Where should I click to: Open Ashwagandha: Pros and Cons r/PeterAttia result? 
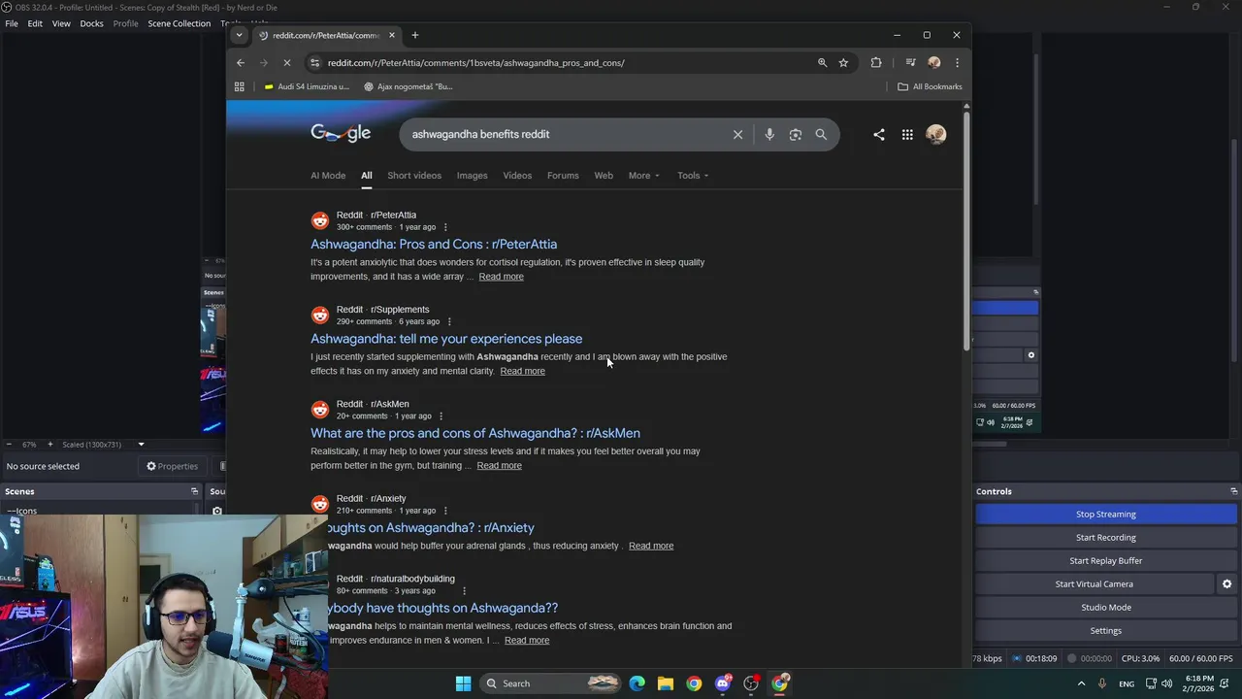tap(434, 245)
